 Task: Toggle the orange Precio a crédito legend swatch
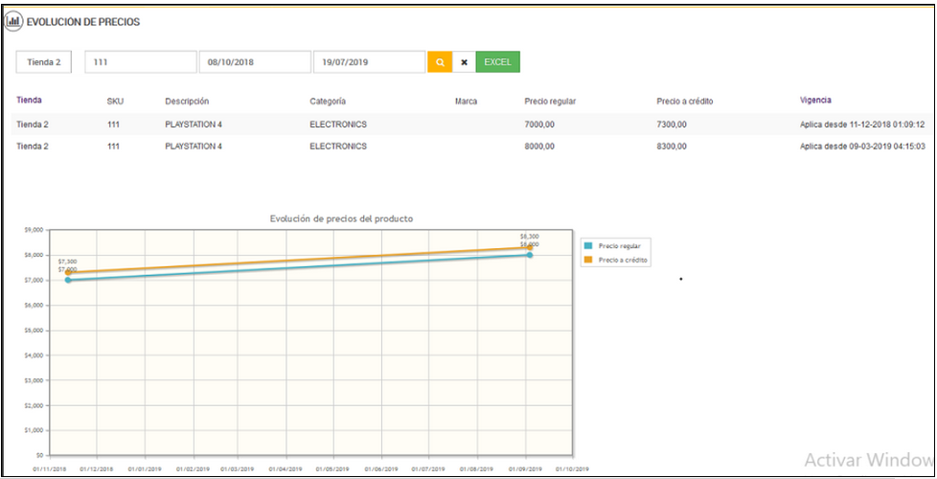[x=588, y=260]
